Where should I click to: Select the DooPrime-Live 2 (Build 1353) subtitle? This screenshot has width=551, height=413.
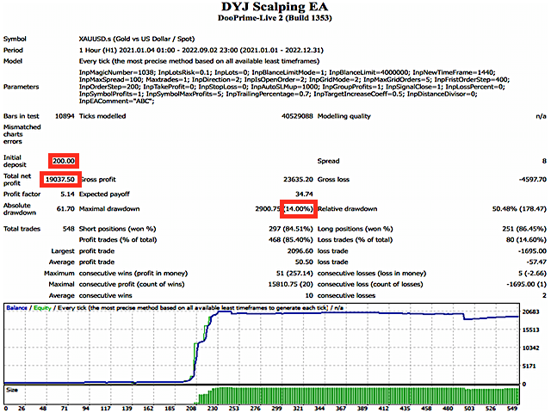coord(275,18)
